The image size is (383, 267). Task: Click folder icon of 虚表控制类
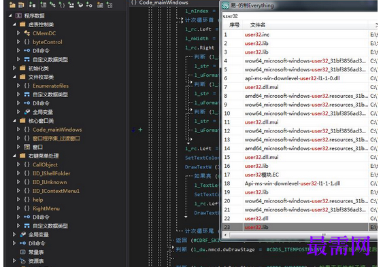tap(22, 24)
